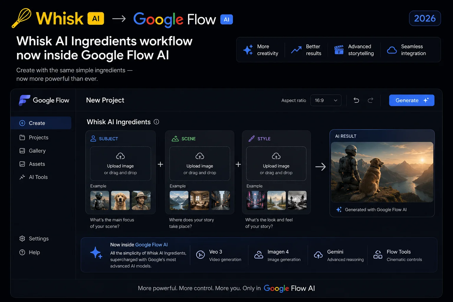Click the Aspect ratio label
This screenshot has width=453, height=302.
[294, 100]
